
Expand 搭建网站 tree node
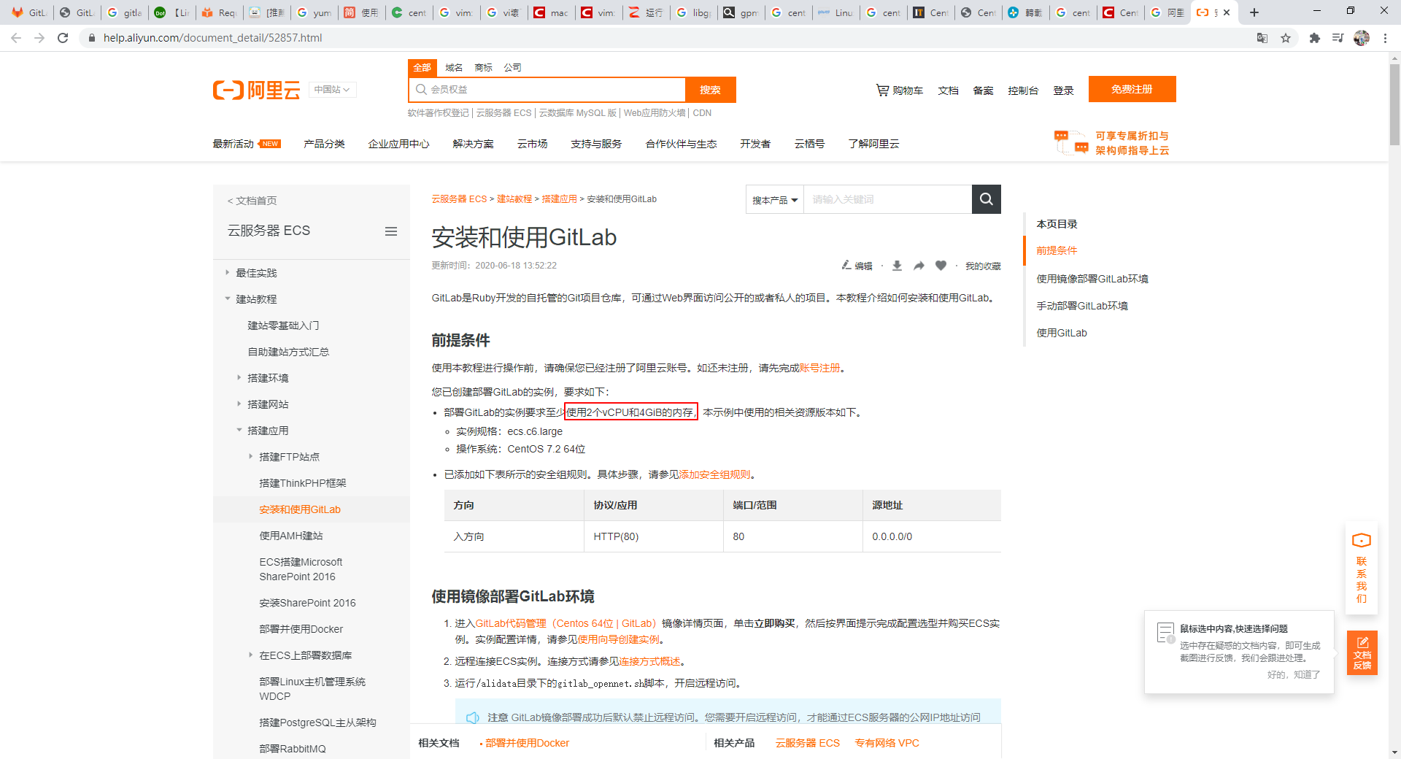[239, 404]
